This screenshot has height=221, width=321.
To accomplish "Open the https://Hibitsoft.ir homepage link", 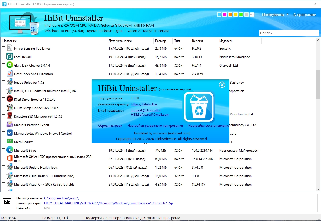I will tap(144, 104).
